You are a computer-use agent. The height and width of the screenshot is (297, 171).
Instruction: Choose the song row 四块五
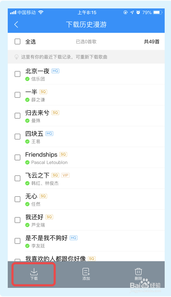click(x=86, y=137)
